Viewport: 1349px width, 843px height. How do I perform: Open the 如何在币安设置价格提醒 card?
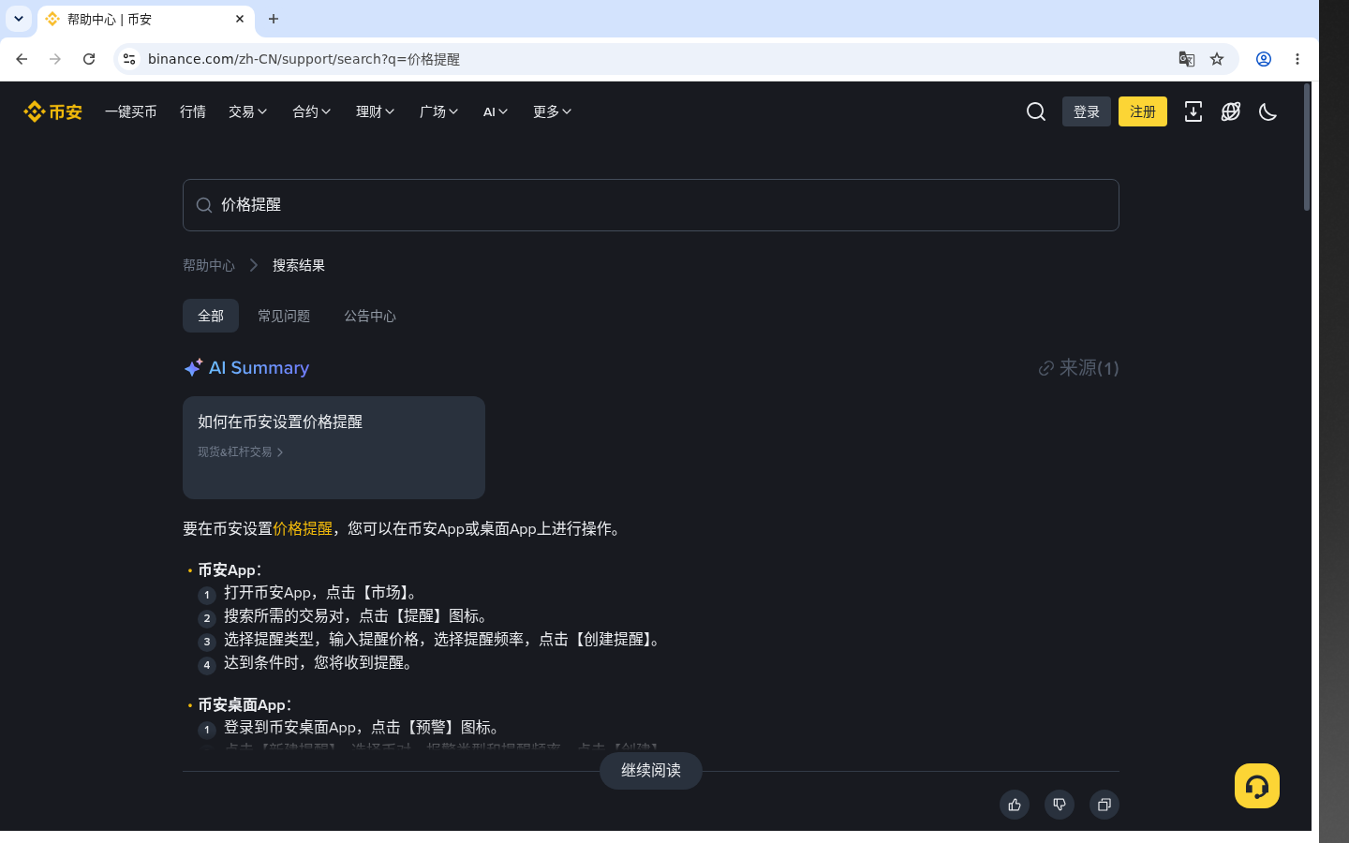[334, 448]
